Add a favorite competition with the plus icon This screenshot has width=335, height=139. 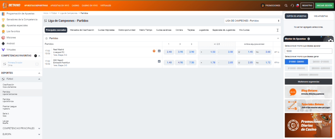[35, 56]
